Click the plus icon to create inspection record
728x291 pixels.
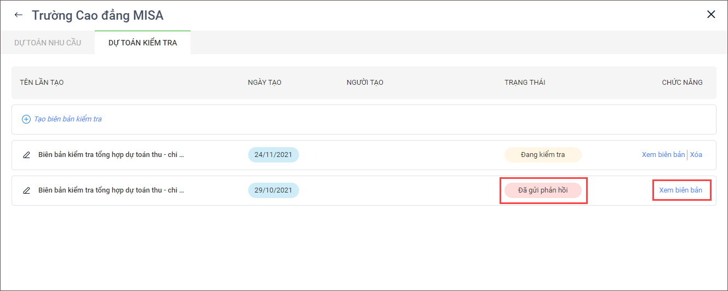click(x=26, y=119)
